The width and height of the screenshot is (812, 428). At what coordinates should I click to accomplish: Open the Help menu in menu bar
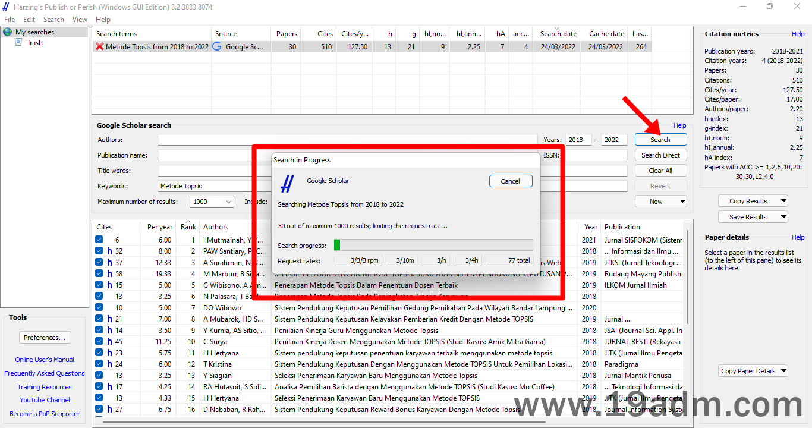coord(103,20)
